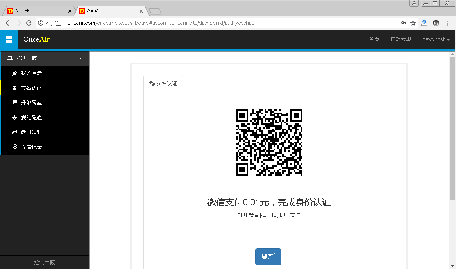Close the first OnceAir browser tab
Image resolution: width=456 pixels, height=269 pixels.
pyautogui.click(x=69, y=11)
